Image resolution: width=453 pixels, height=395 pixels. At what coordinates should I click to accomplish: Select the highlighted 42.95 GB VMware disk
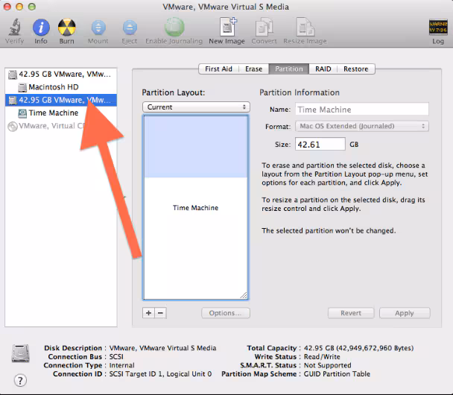60,100
